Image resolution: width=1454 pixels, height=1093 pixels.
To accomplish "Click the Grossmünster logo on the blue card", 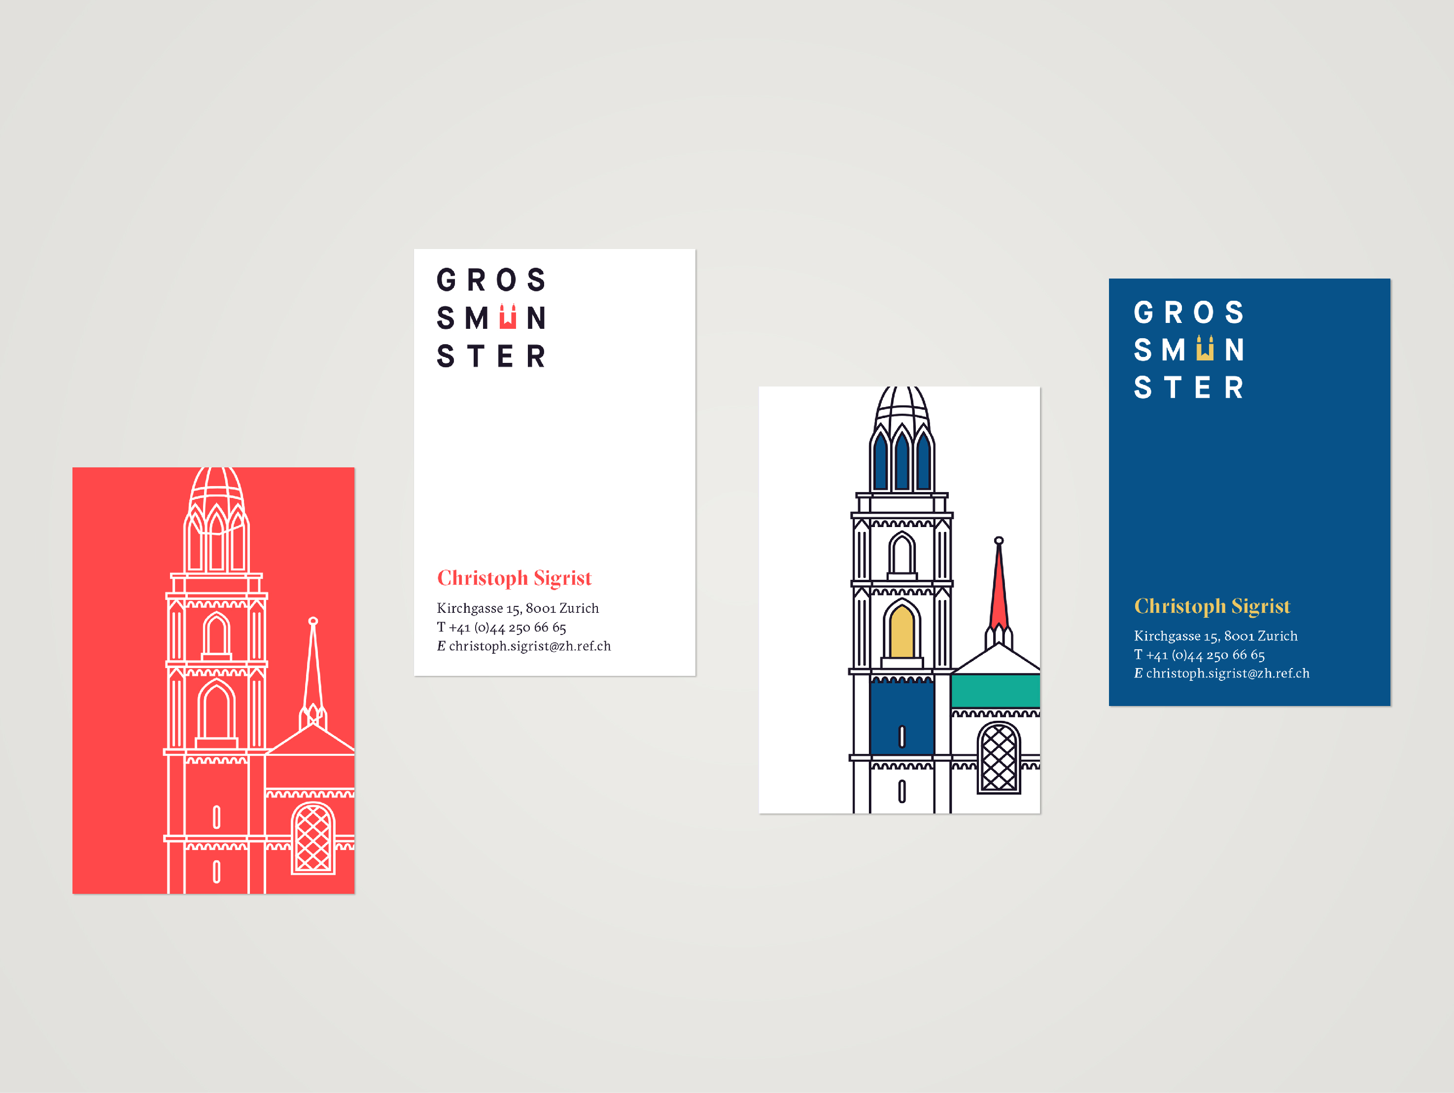I will (x=1188, y=350).
